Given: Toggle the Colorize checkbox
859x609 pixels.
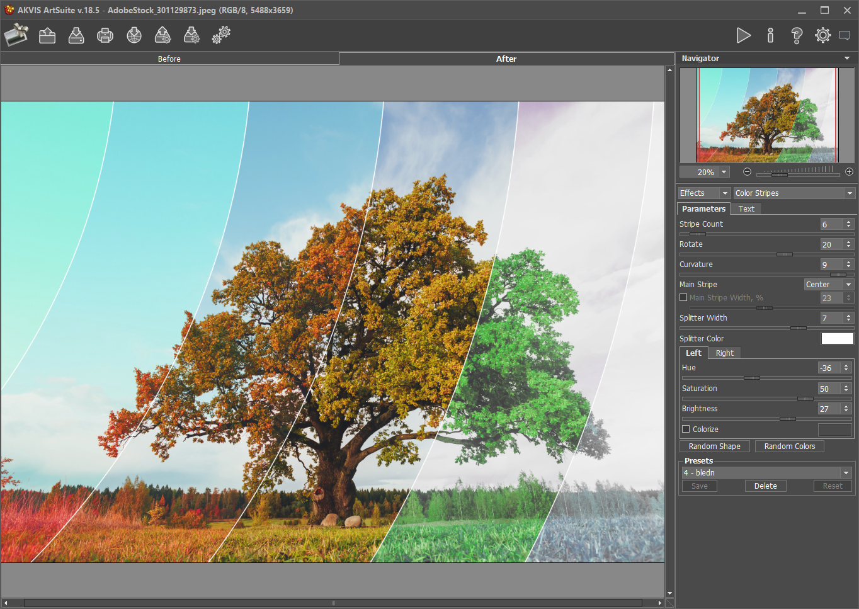Looking at the screenshot, I should coord(686,430).
